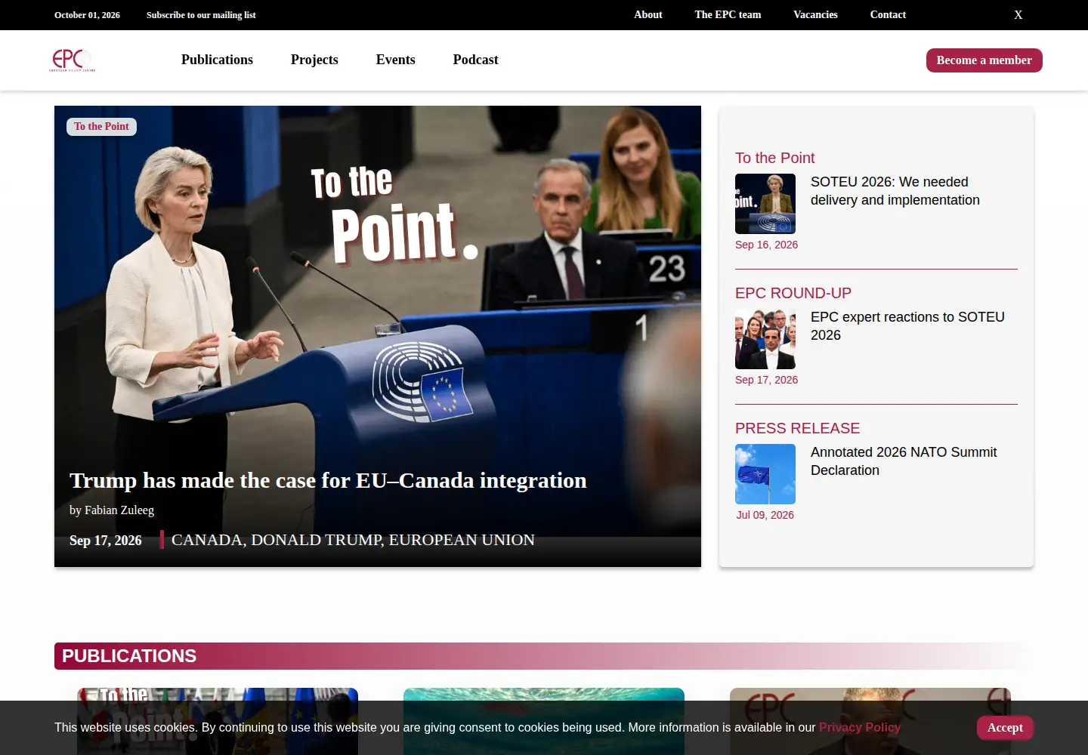The height and width of the screenshot is (755, 1088).
Task: Click the NATO flag thumbnail
Action: pos(765,474)
